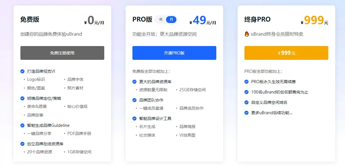Screen dimensions: 345x168
Task: Click the 使命&愿景 feature item
Action: 37,106
